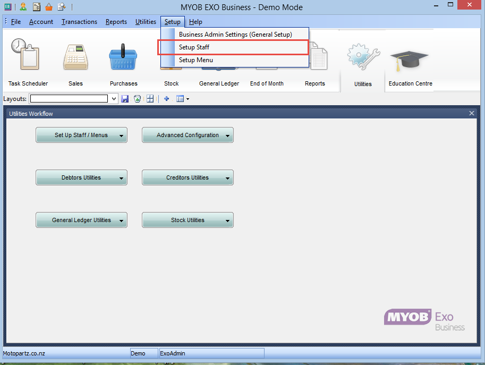Image resolution: width=485 pixels, height=365 pixels.
Task: Click inside the Layouts text field
Action: (69, 99)
